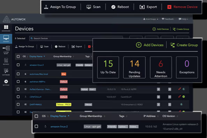Click Linux - apt-get group in bottom enlarged row
Screen dimensions: 207x138
[x=92, y=127]
